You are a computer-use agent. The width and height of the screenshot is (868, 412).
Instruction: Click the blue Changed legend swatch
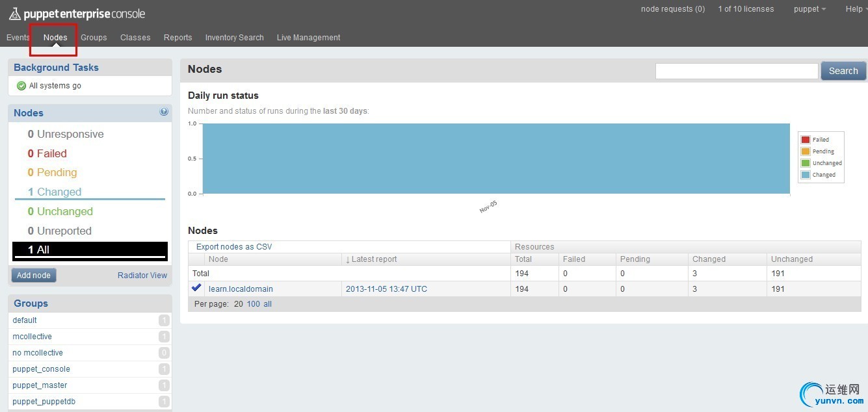coord(806,175)
